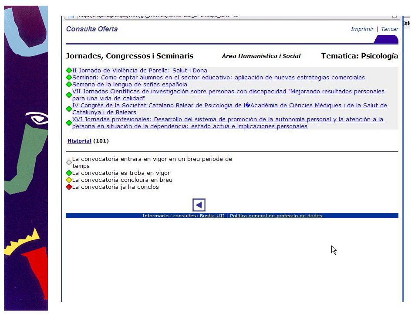Open XVI Jornadas profesionales link
Screen dimensions: 418x314
pos(228,123)
